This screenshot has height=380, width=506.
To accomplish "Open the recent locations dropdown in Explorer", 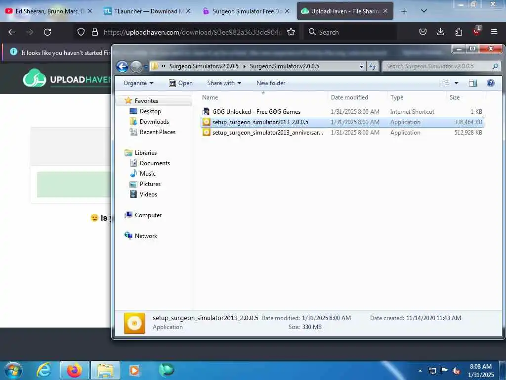I will (x=146, y=67).
